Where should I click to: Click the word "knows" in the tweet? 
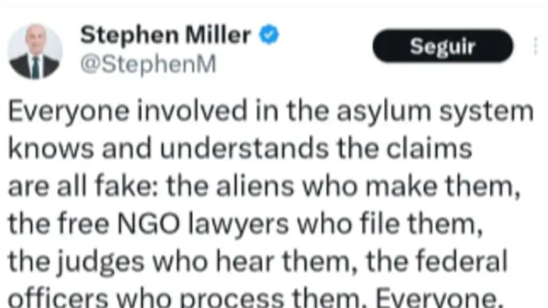point(51,148)
